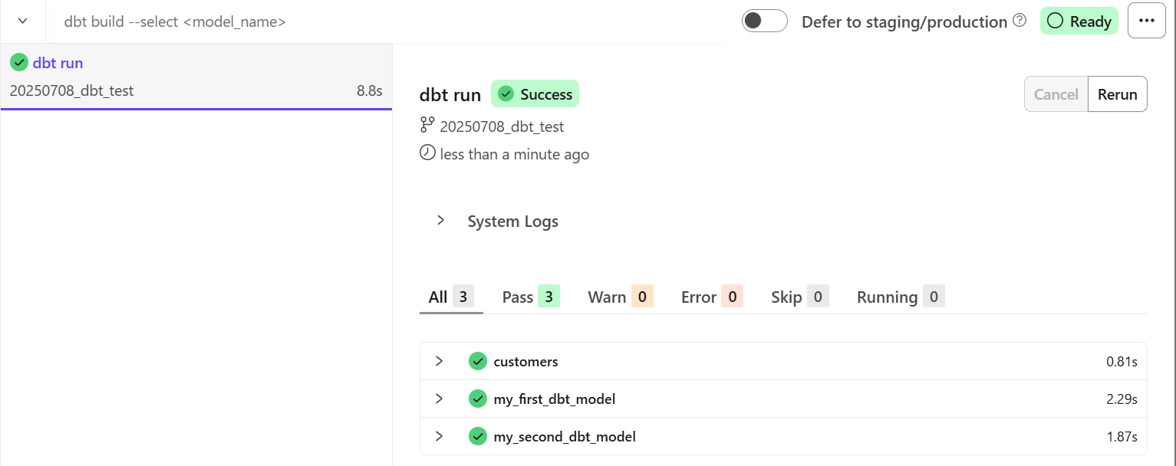Image resolution: width=1176 pixels, height=466 pixels.
Task: Click the 'System Logs' label
Action: 513,222
